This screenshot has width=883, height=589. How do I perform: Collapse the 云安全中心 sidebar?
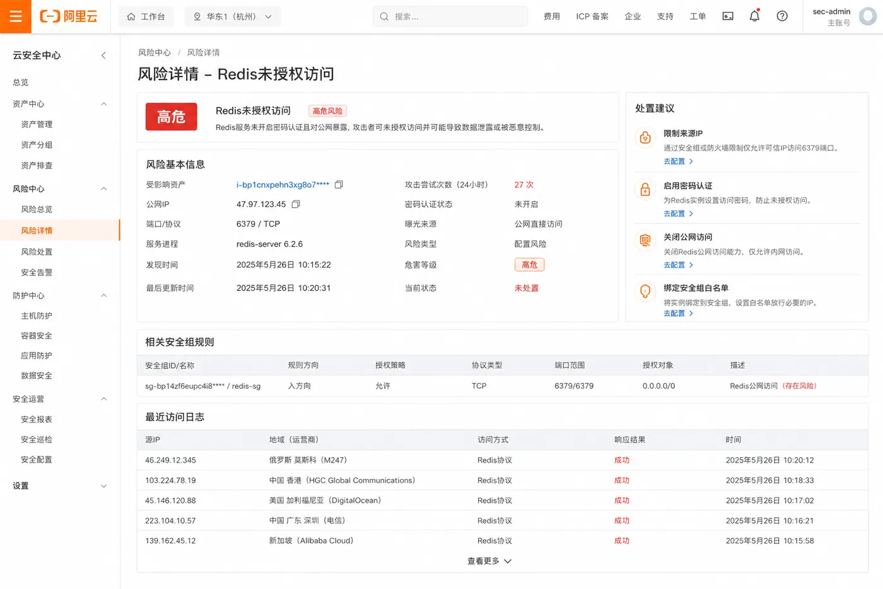pyautogui.click(x=103, y=56)
